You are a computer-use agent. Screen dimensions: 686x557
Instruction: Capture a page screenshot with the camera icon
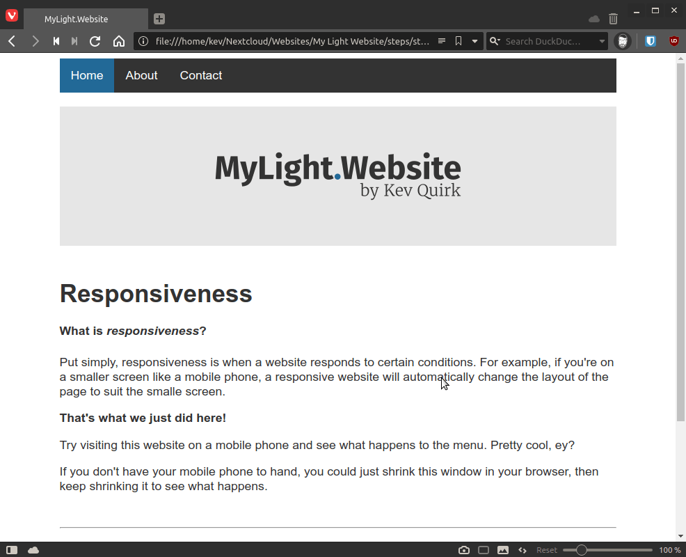tap(463, 549)
